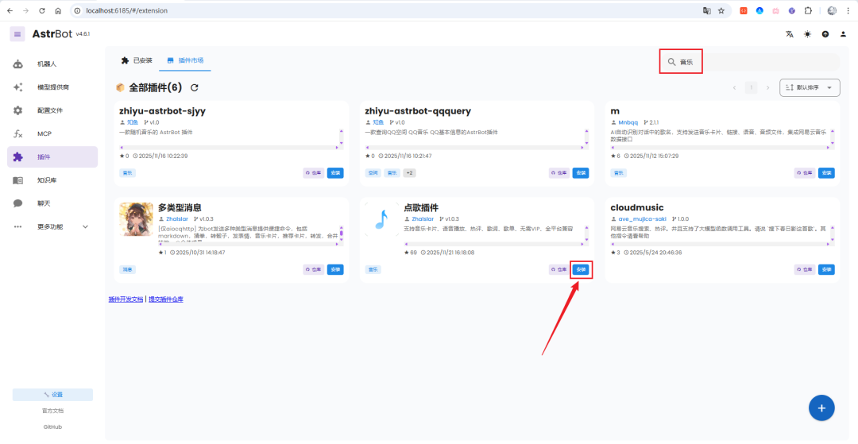Viewport: 858px width, 444px height.
Task: Open the 默认排序 sort dropdown
Action: click(810, 87)
